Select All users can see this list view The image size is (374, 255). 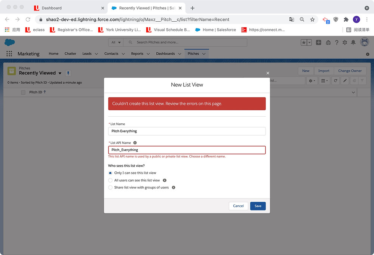point(110,180)
